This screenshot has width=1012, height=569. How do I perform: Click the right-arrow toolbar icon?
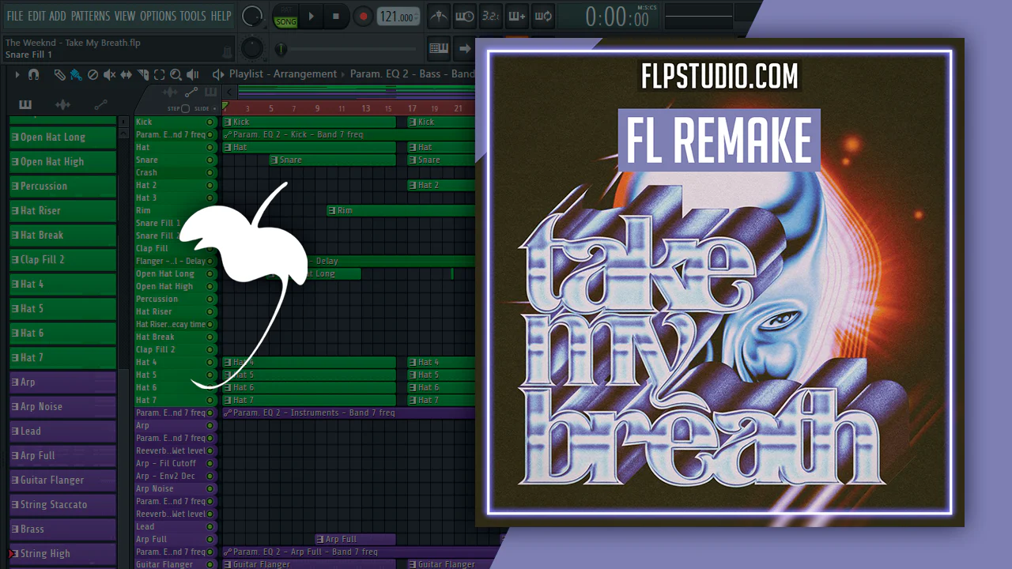click(465, 48)
